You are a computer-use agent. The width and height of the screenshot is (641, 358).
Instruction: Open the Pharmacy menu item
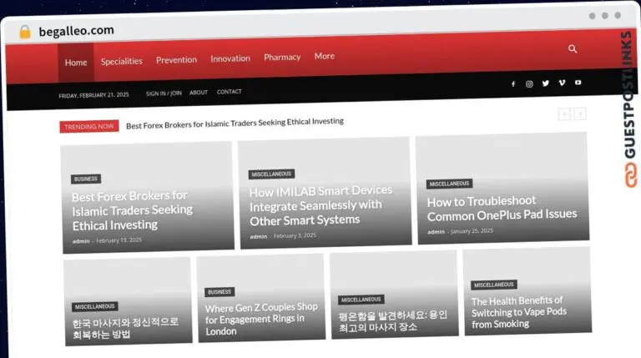[282, 58]
